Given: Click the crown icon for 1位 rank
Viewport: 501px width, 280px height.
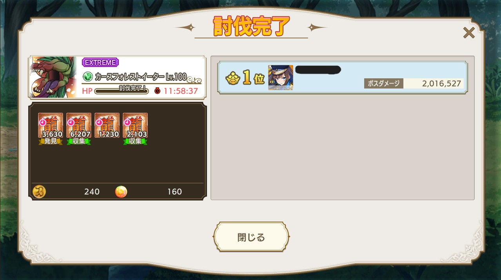Looking at the screenshot, I should coord(232,78).
